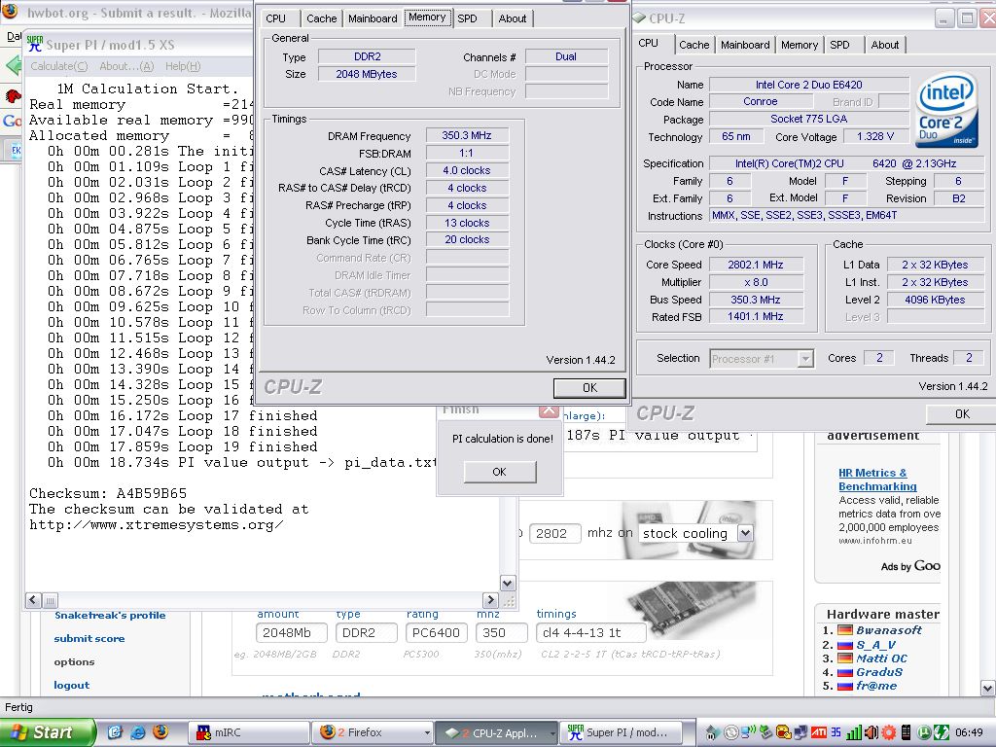Image resolution: width=996 pixels, height=747 pixels.
Task: Click the 2802 mhz input field
Action: tap(553, 533)
